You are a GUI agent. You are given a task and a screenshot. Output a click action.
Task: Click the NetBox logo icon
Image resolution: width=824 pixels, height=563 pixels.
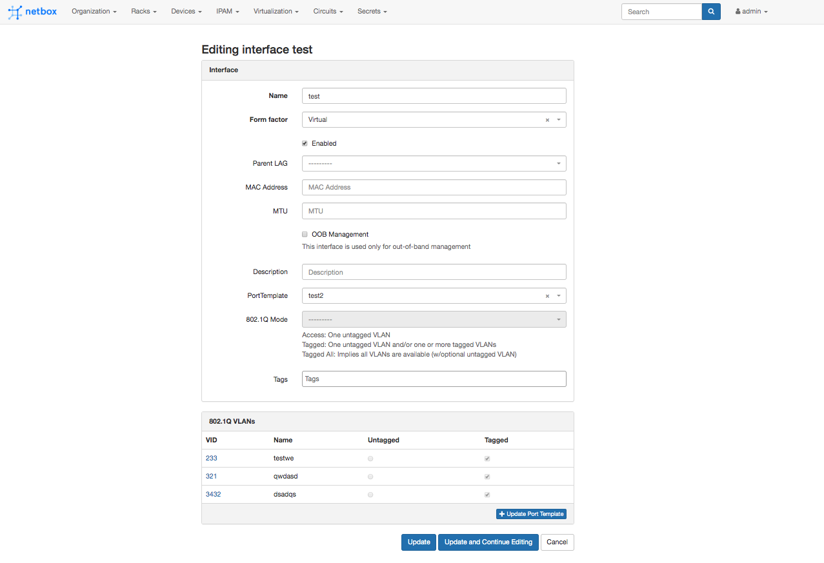point(15,12)
